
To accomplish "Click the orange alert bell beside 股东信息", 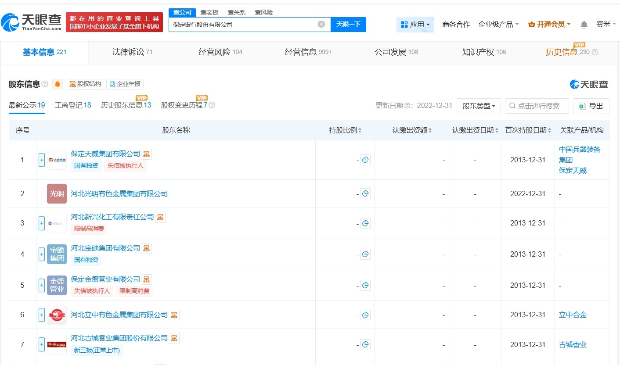I will pos(58,84).
